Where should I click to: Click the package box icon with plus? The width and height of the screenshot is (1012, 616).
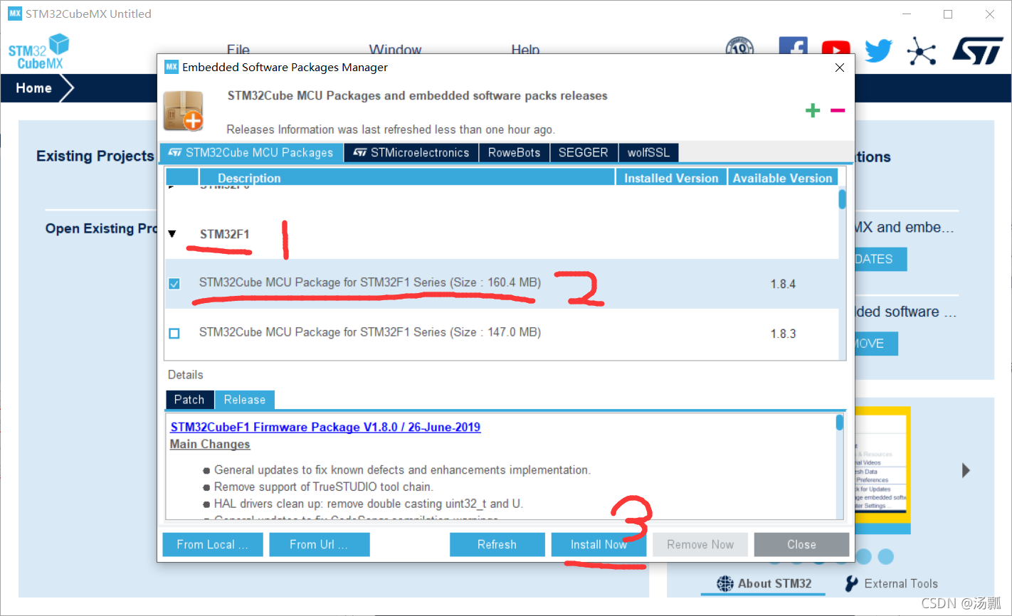pyautogui.click(x=184, y=110)
